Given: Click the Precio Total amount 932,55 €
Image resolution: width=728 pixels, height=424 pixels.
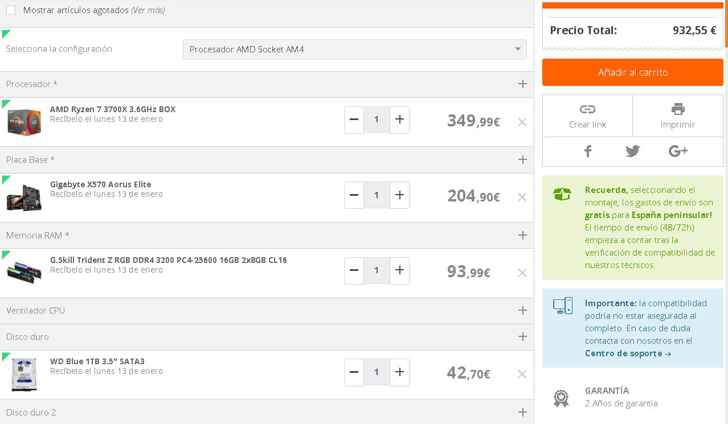Looking at the screenshot, I should point(694,30).
